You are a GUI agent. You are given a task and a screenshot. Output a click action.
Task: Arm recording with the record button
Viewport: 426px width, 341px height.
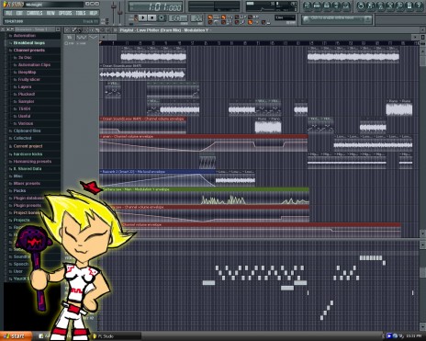(162, 17)
